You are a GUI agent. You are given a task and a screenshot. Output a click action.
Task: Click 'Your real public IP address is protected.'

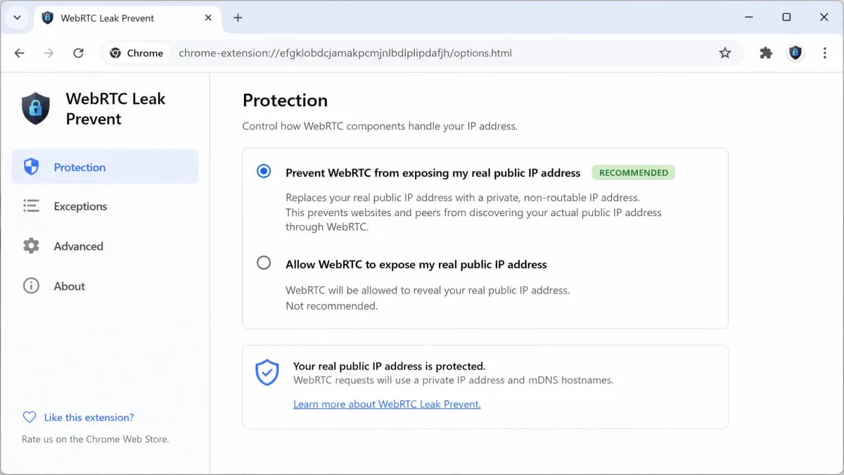point(389,366)
